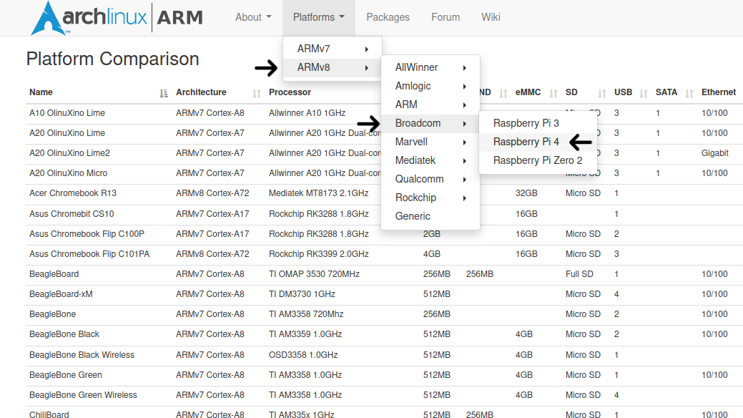743x418 pixels.
Task: Expand the ARM vendor submenu
Action: (x=430, y=104)
